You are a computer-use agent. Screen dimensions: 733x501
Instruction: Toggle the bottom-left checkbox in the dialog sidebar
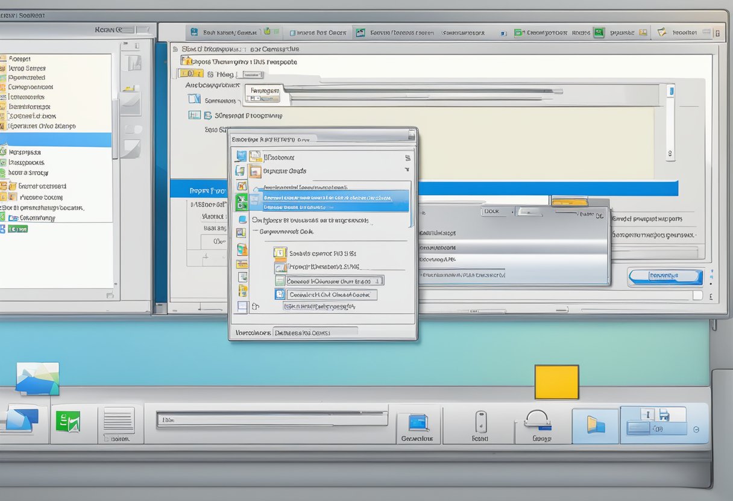pyautogui.click(x=242, y=307)
